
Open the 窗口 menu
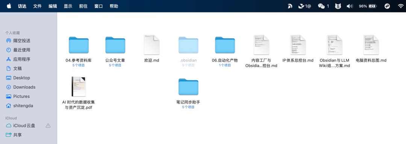click(x=98, y=6)
